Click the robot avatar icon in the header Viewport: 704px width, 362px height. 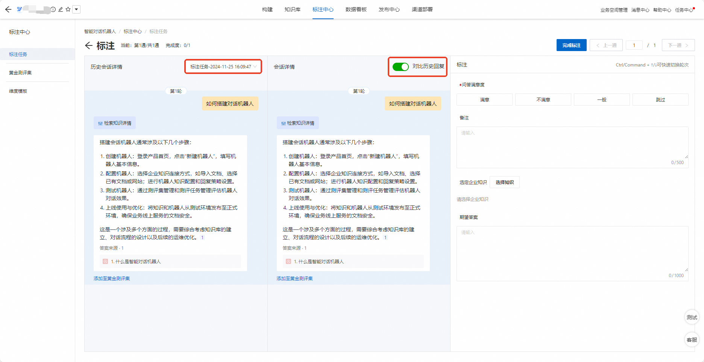click(x=19, y=9)
